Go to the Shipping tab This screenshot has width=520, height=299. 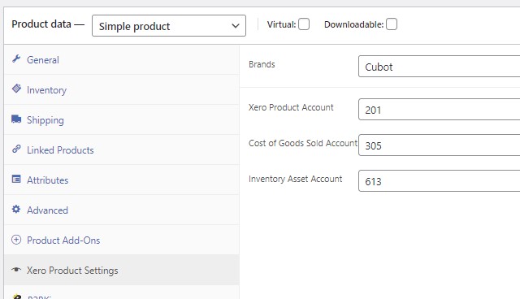point(122,120)
